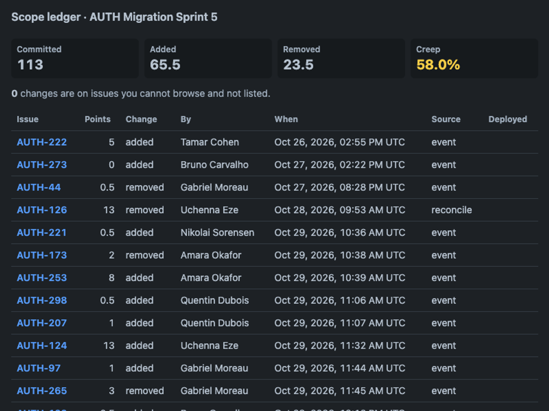
Task: Click points value 5 in AUTH-222 row
Action: pyautogui.click(x=112, y=142)
